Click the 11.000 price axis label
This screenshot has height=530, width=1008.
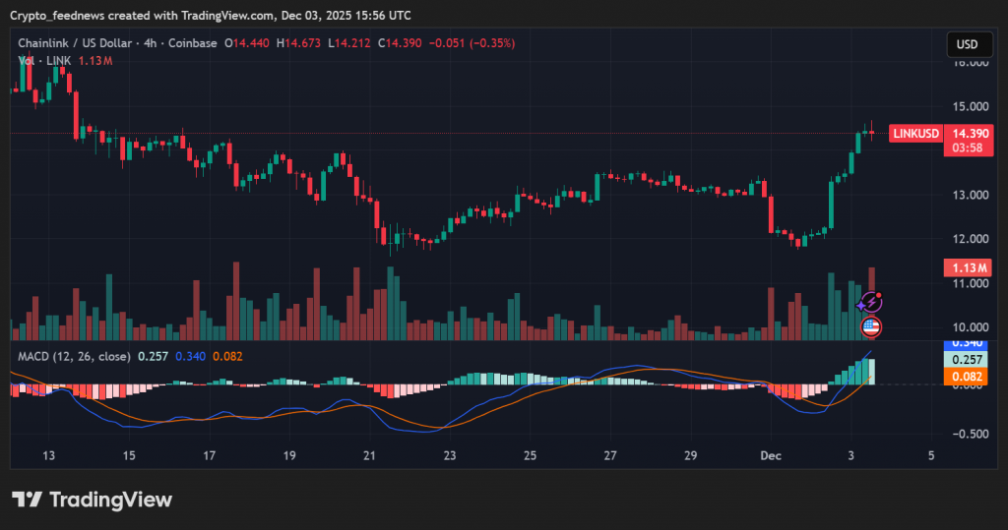click(970, 283)
